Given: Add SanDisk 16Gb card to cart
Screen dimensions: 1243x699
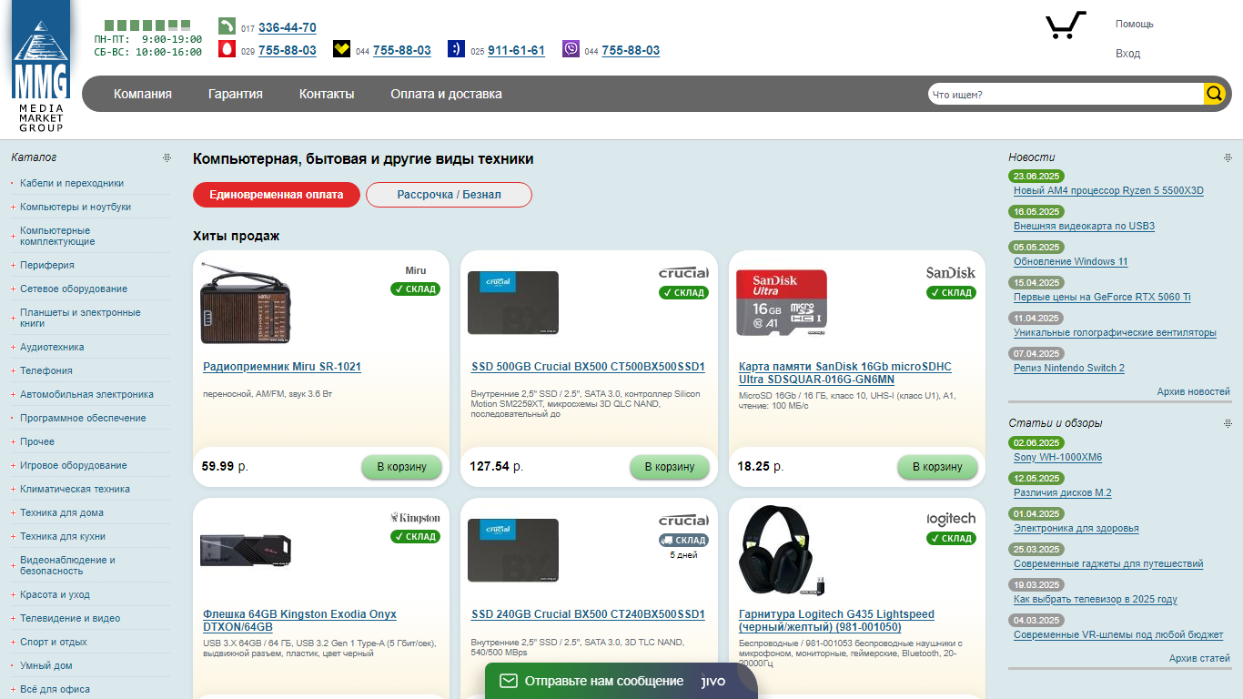Looking at the screenshot, I should click(x=937, y=467).
